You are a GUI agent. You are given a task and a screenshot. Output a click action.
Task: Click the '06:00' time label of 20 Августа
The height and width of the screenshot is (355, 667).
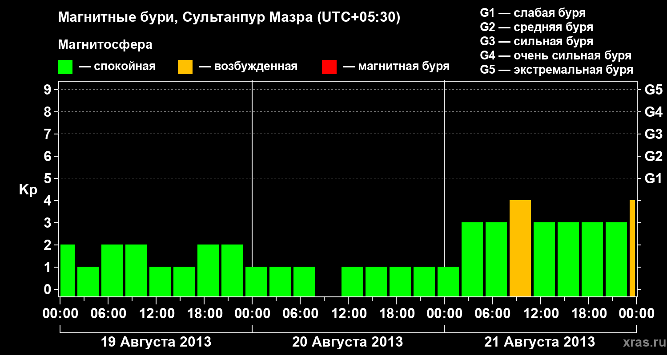[x=301, y=314]
